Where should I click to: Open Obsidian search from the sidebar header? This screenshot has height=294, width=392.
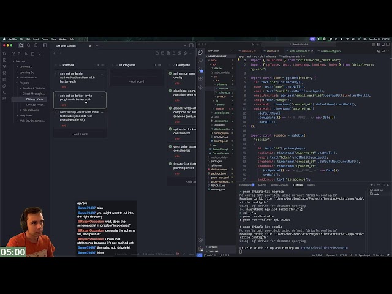pos(29,45)
